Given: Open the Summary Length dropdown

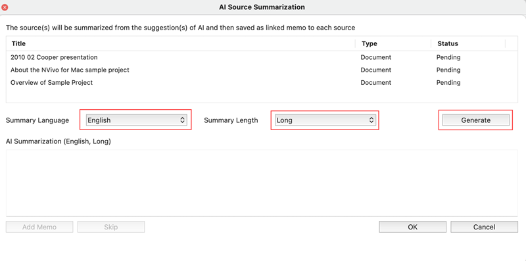Looking at the screenshot, I should click(x=325, y=120).
